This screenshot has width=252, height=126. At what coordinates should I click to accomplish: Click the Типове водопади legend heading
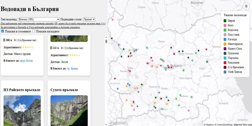pos(235,15)
